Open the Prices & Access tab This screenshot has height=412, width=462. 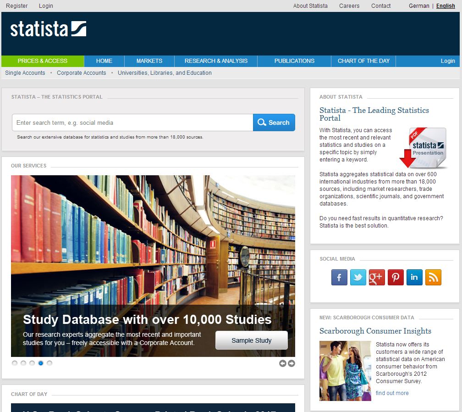tap(43, 61)
